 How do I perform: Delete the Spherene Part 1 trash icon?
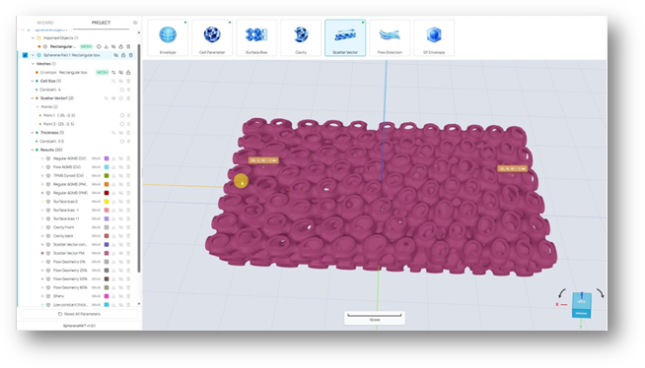point(131,55)
